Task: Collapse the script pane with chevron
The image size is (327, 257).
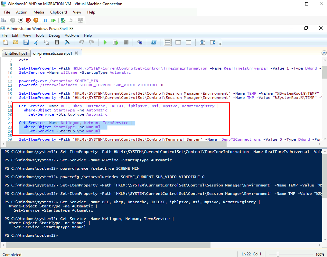Action: (324, 53)
